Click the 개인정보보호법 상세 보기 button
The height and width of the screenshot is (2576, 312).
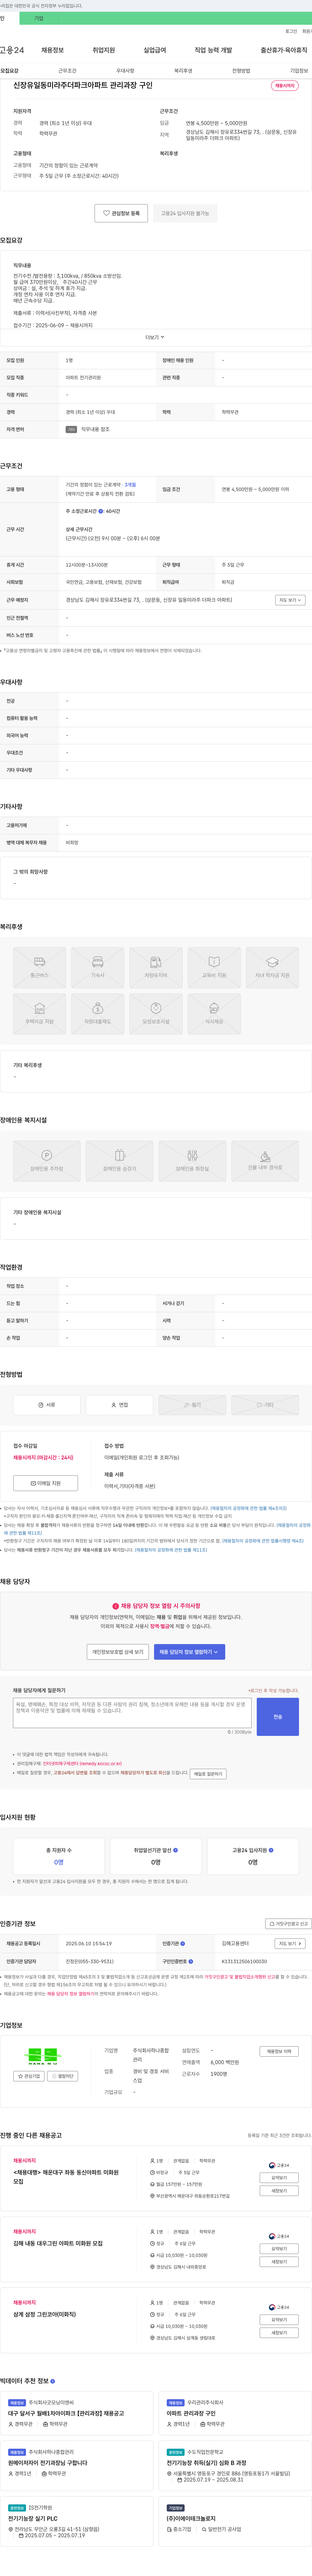[x=118, y=1652]
